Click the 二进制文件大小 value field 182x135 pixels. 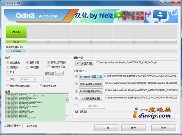[30, 126]
